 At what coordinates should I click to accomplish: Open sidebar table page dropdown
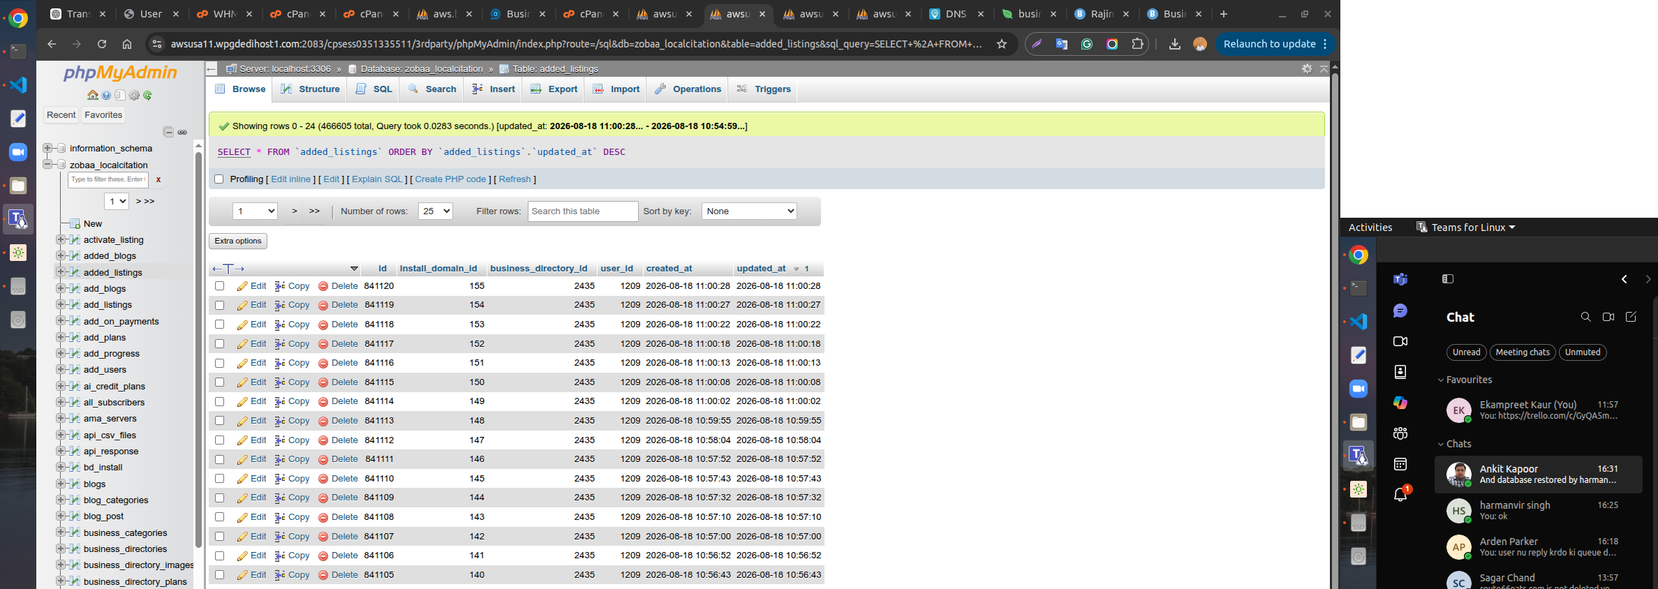[x=117, y=201]
